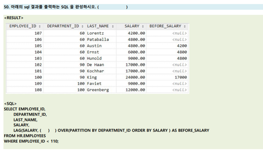This screenshot has width=263, height=151.
Task: Click the cell with employee ID 109
Action: coord(25,83)
